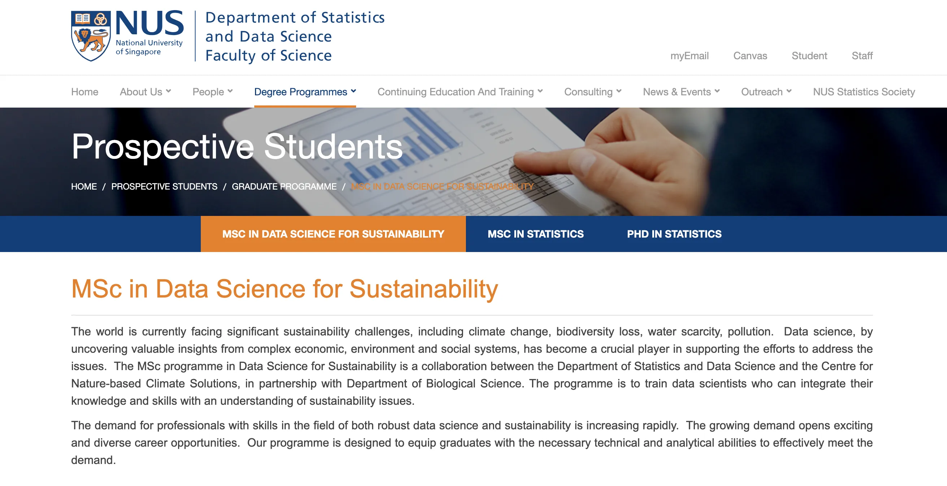
Task: Select MSc in Data Science for Sustainability tab
Action: 333,234
